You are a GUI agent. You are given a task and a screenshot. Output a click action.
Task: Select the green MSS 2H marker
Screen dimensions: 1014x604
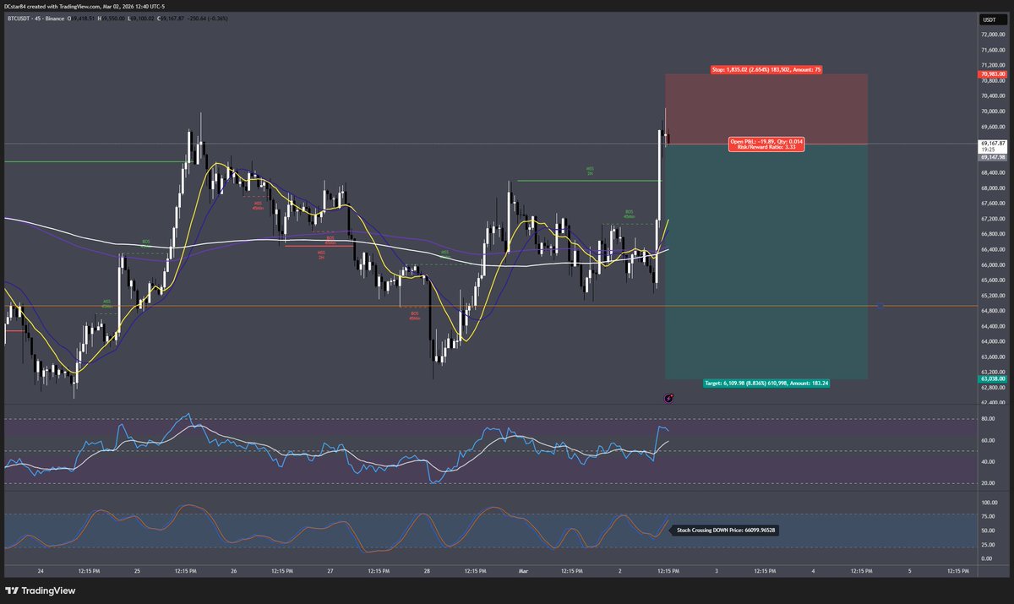tap(589, 171)
